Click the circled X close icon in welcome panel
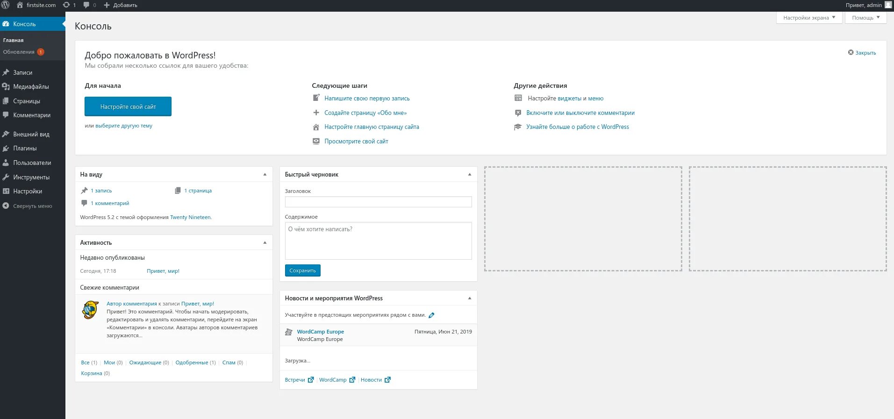Viewport: 894px width, 419px height. click(x=851, y=52)
